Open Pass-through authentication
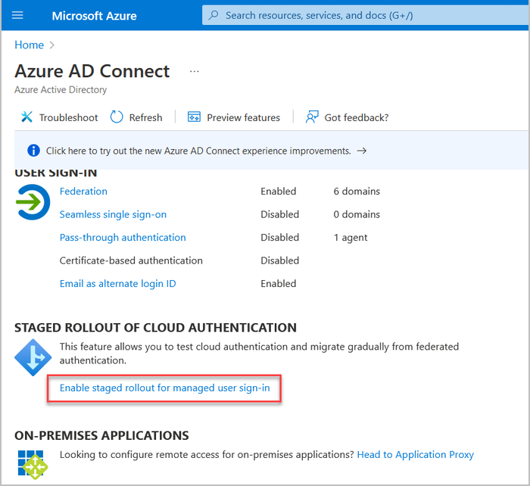This screenshot has width=530, height=486. click(x=123, y=238)
